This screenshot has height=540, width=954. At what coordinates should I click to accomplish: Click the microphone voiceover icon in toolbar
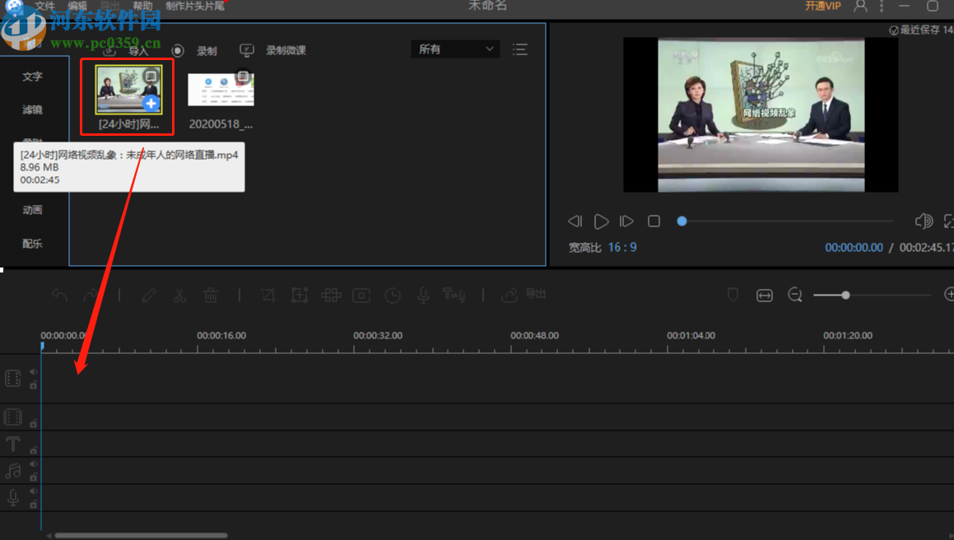click(x=423, y=296)
